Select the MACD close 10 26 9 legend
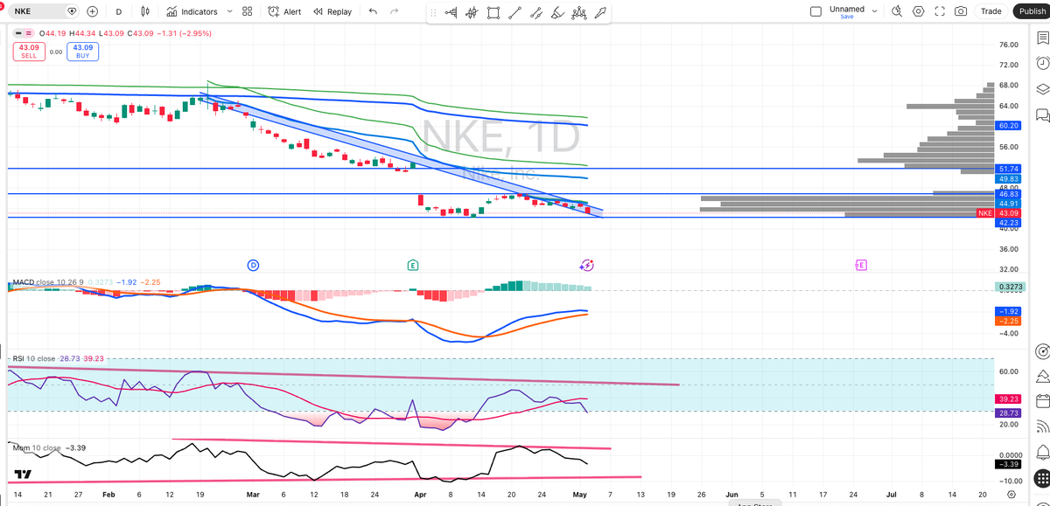Image resolution: width=1050 pixels, height=506 pixels. tap(48, 282)
